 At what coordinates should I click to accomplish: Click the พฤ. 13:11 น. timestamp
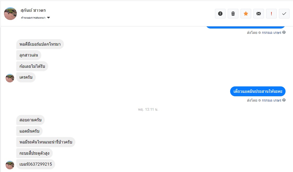tap(148, 109)
